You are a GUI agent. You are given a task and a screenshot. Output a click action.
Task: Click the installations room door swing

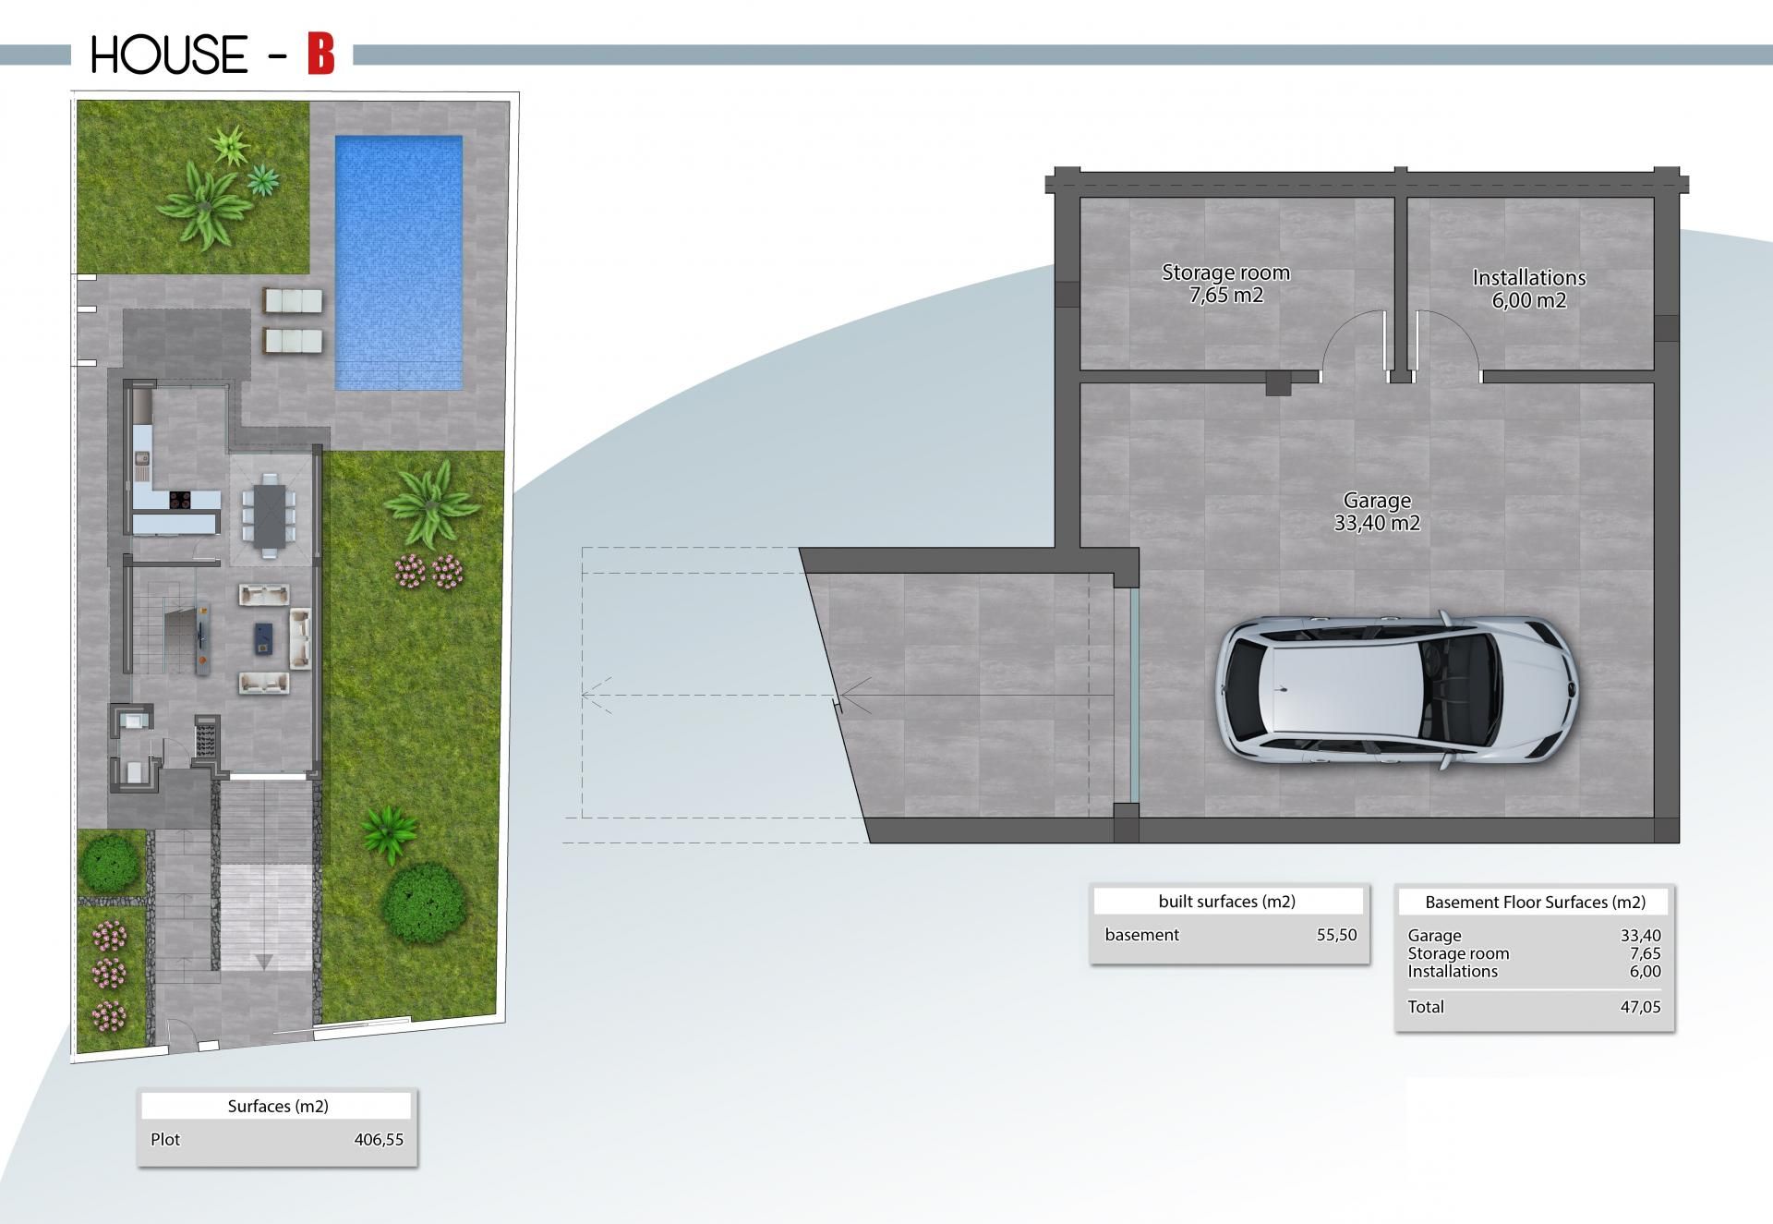[x=1448, y=346]
